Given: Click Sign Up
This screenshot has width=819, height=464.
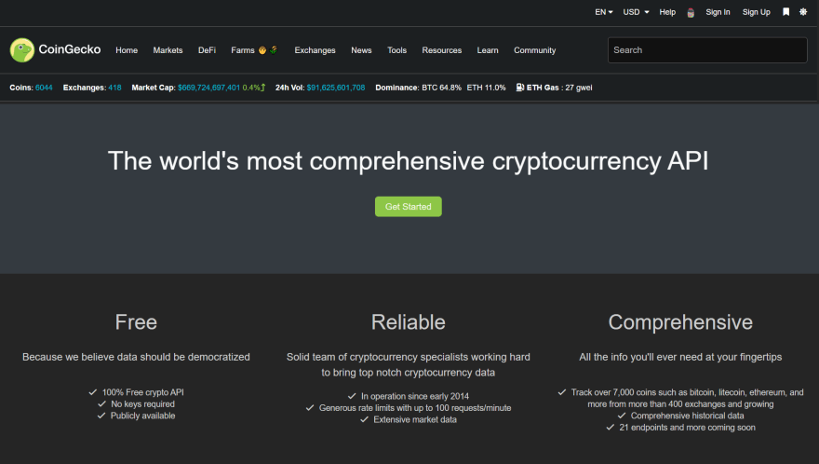Looking at the screenshot, I should click(756, 12).
